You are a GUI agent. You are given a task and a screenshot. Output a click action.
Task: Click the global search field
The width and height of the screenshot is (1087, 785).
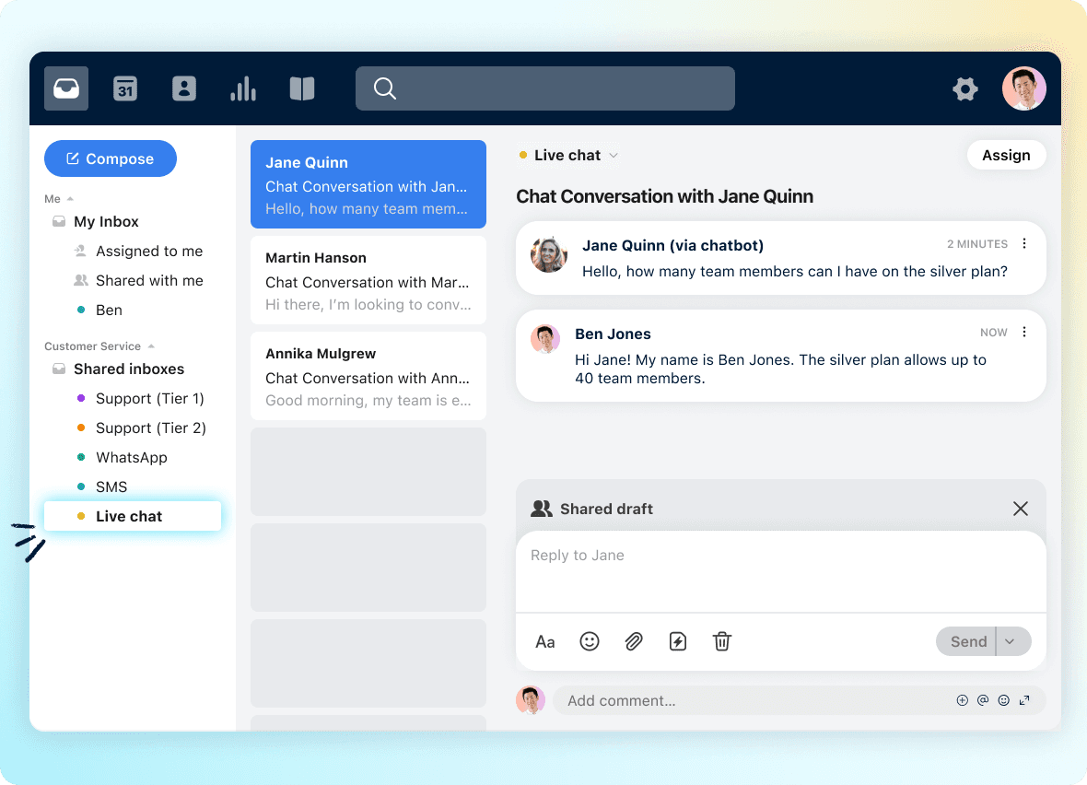(x=545, y=88)
